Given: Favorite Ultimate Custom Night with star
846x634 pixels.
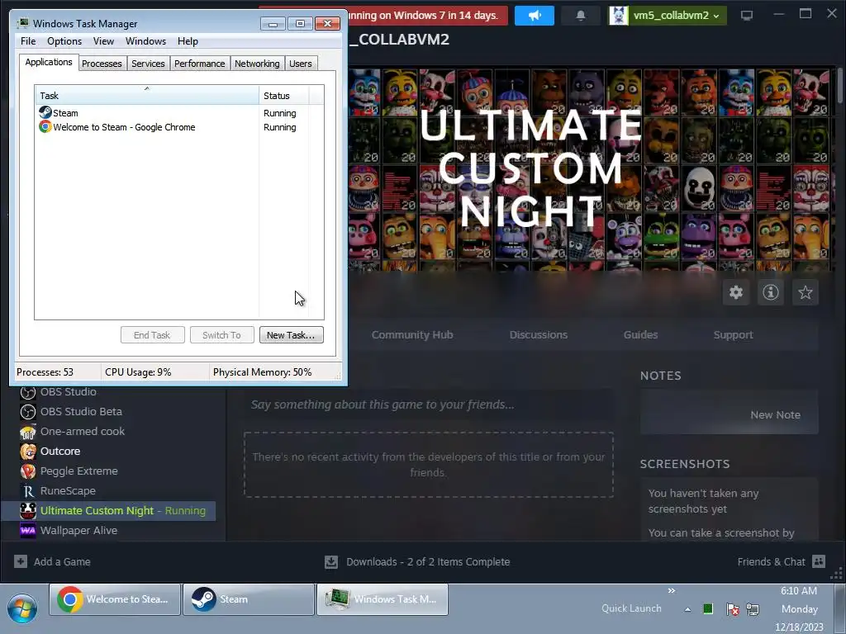Looking at the screenshot, I should pyautogui.click(x=805, y=292).
